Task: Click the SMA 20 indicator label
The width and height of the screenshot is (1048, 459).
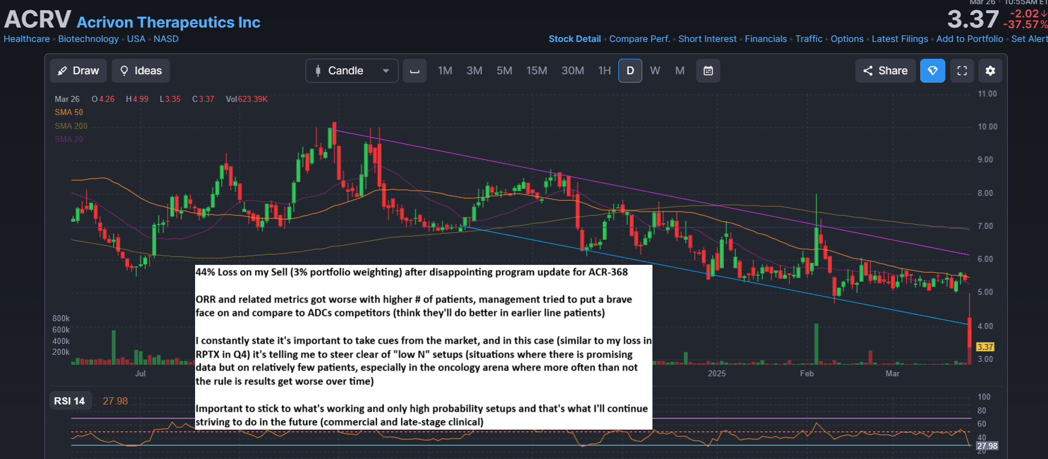Action: pos(69,139)
